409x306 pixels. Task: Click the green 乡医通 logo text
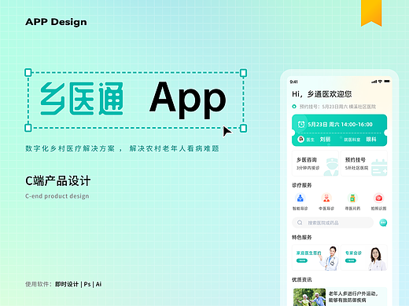82,98
